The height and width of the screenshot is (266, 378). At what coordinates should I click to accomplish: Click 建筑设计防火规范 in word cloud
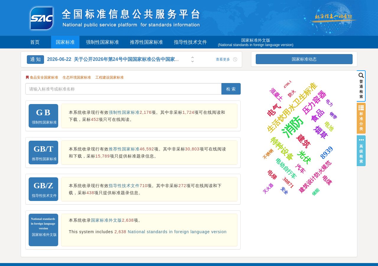coord(315,177)
